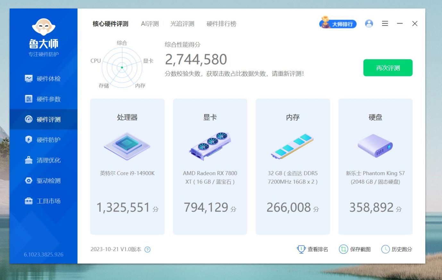
Task: Click the 显卡 label on radar chart
Action: (148, 61)
